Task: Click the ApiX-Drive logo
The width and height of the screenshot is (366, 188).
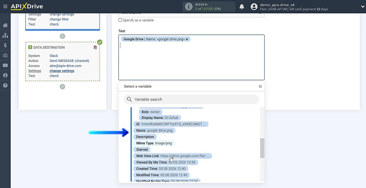Action: 27,7
